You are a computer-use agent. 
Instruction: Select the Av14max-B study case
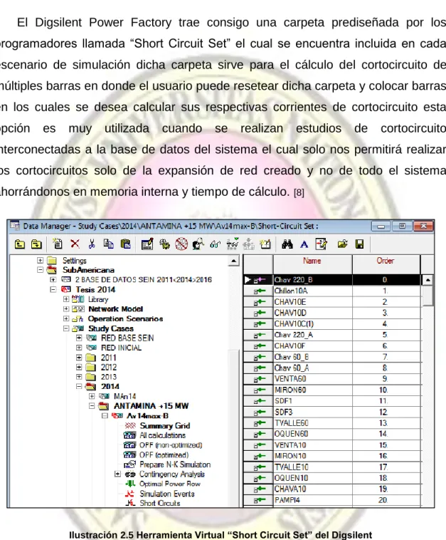point(147,415)
